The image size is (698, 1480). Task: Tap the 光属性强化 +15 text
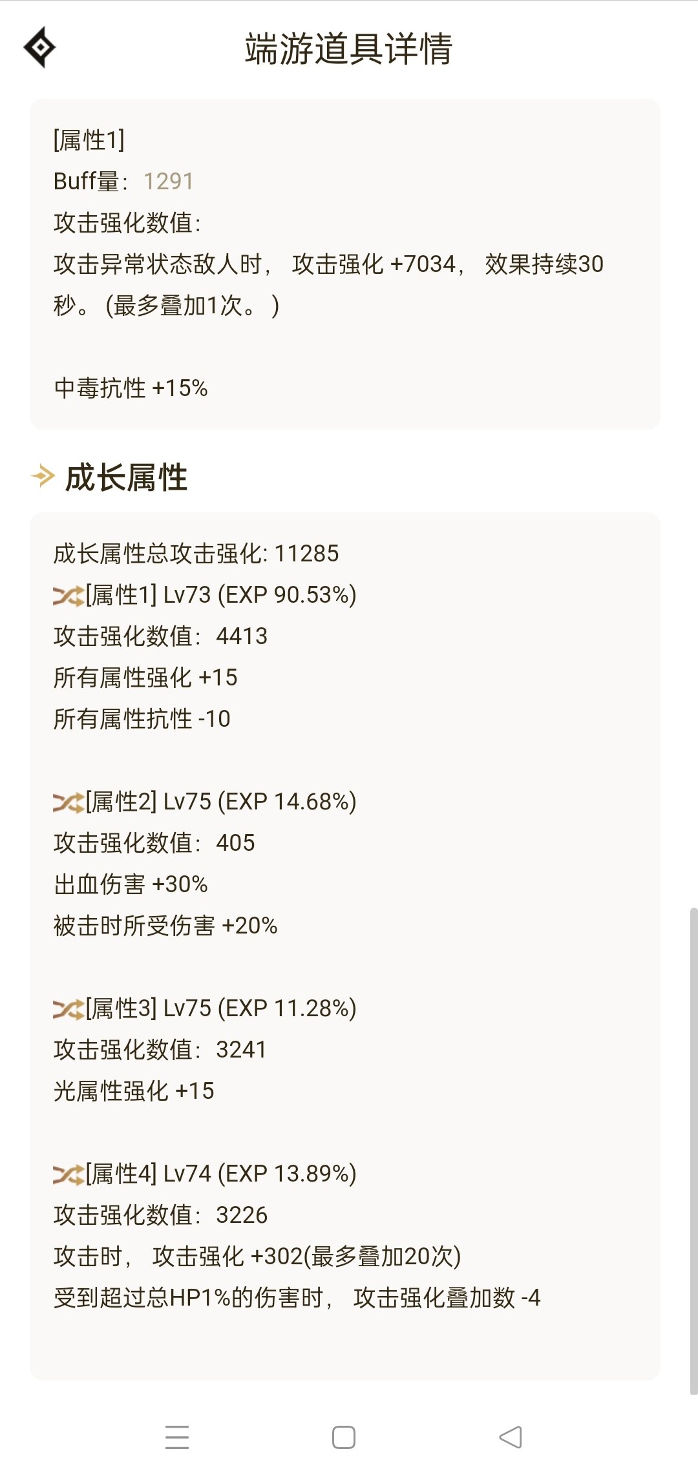[134, 1091]
